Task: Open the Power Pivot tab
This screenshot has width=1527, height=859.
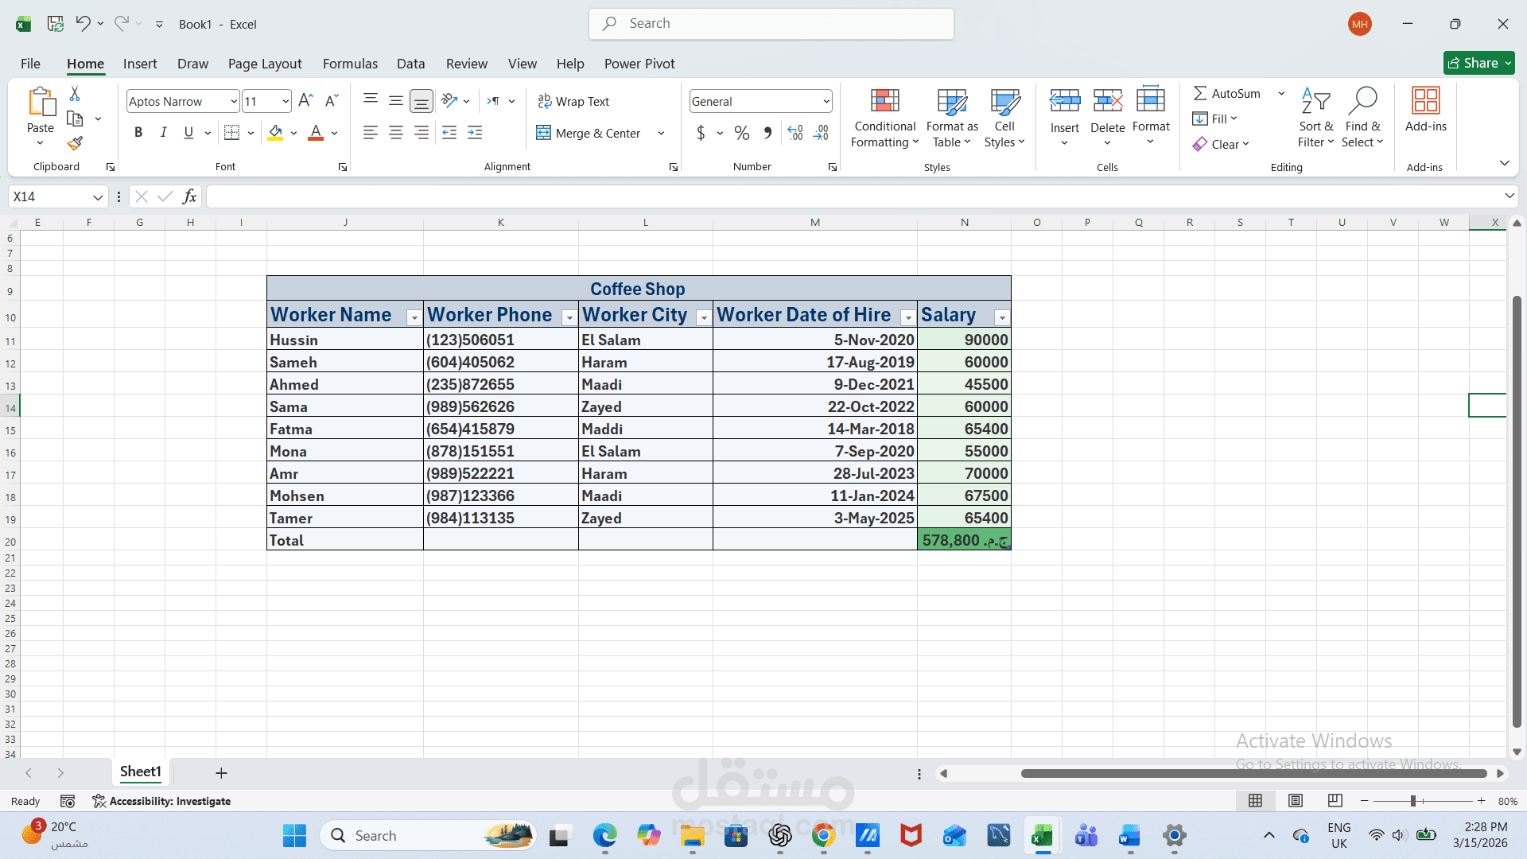Action: click(x=639, y=64)
